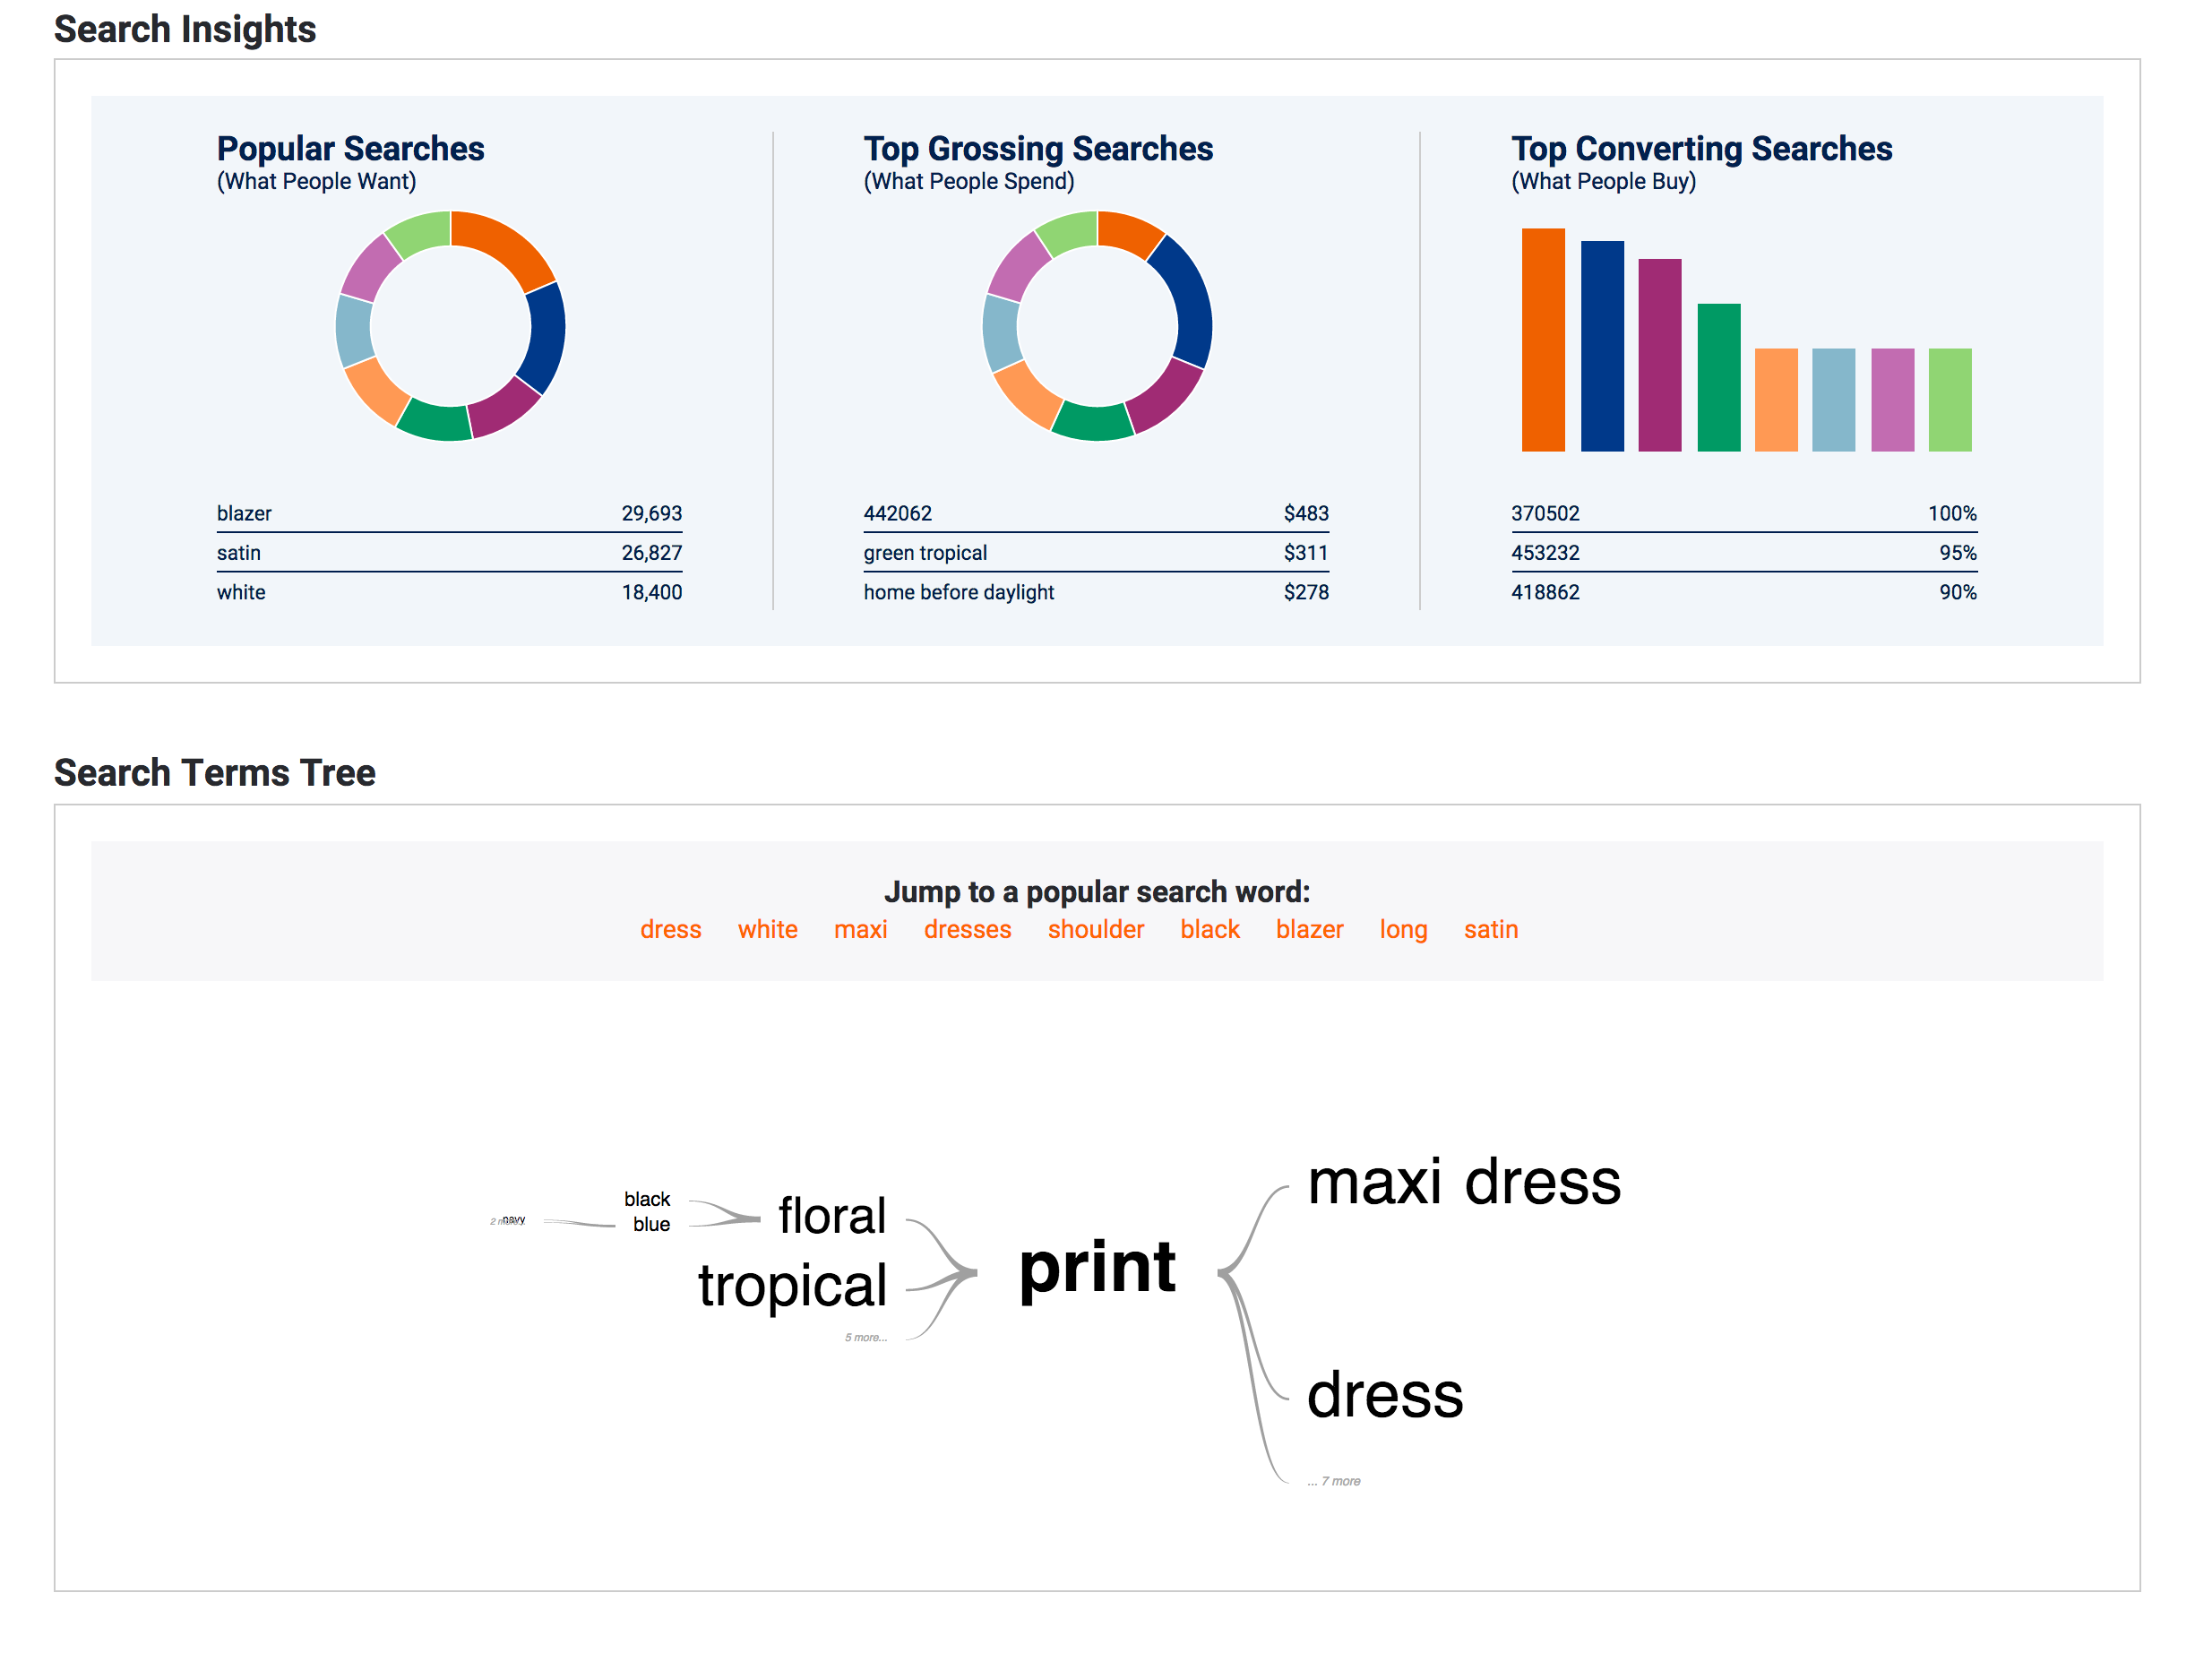This screenshot has width=2195, height=1653.
Task: Click the 'blue' node feeding into floral
Action: tap(651, 1225)
